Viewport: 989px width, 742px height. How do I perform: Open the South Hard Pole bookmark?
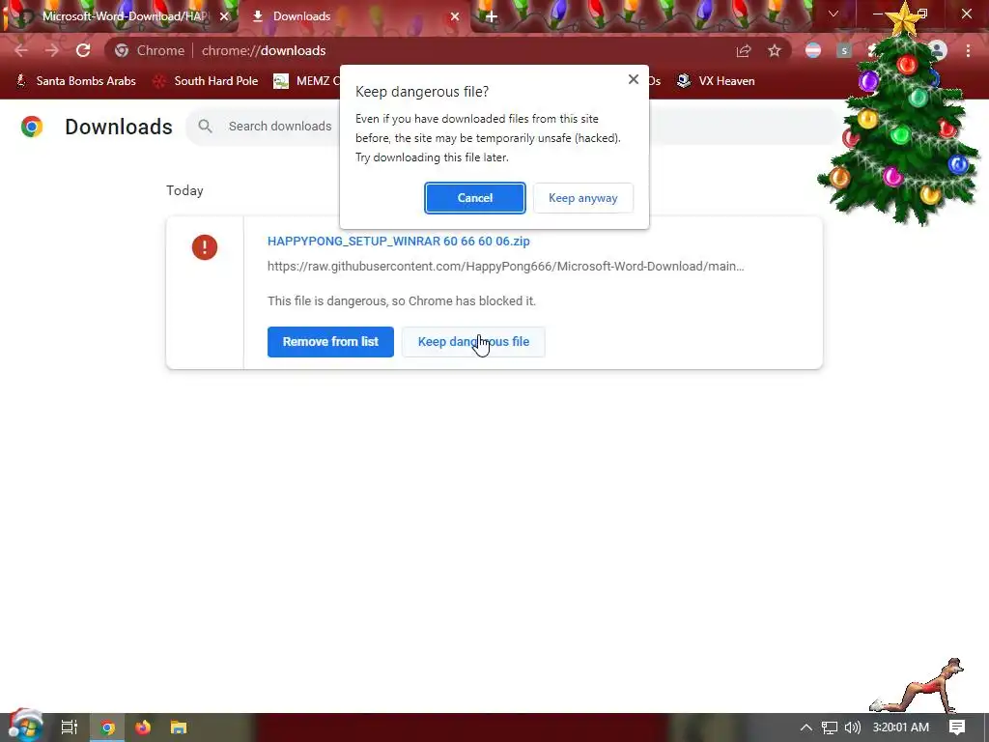pos(207,81)
